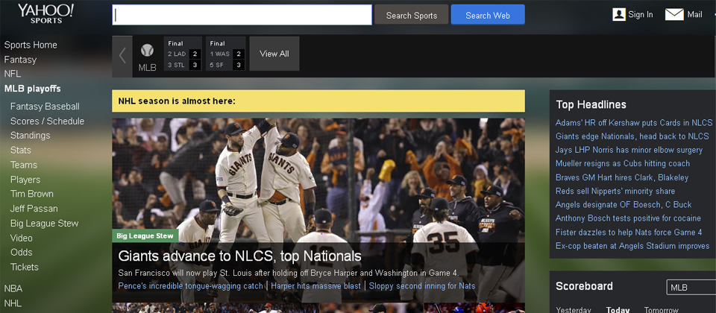The width and height of the screenshot is (716, 313).
Task: Open Jays LHP Norris elbow surgery headline
Action: [629, 150]
